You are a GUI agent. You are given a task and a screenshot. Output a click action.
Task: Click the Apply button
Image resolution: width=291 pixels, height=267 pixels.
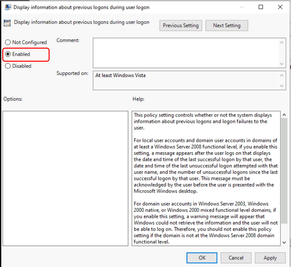[270, 258]
